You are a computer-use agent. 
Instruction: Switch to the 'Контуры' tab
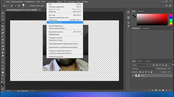click(148, 61)
